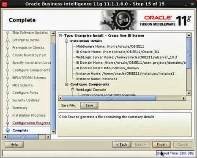Select BI Domain Home tree row
The image size is (197, 158).
[x=131, y=63]
